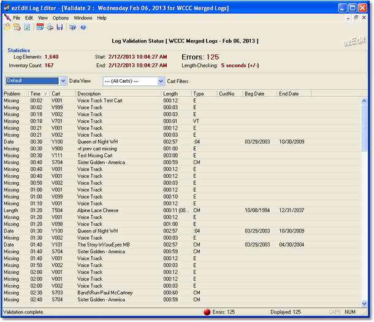The image size is (374, 322).
Task: Open the View menu
Action: click(43, 18)
